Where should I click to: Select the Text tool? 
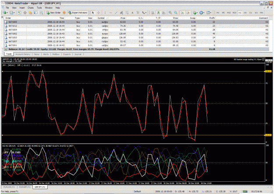pos(132,13)
